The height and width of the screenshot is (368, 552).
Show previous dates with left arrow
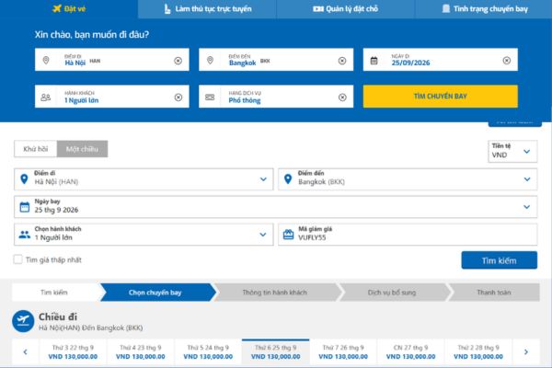pos(26,351)
